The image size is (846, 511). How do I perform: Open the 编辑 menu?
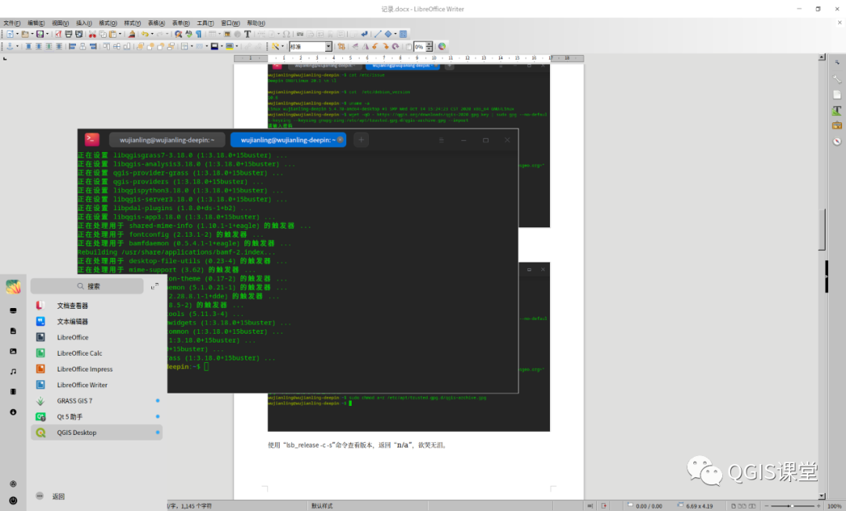click(x=36, y=24)
